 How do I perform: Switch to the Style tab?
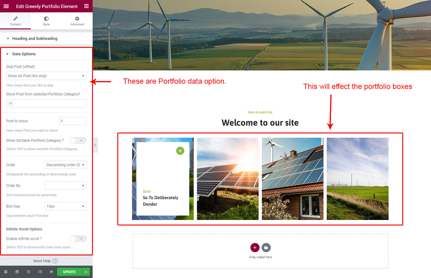(46, 21)
